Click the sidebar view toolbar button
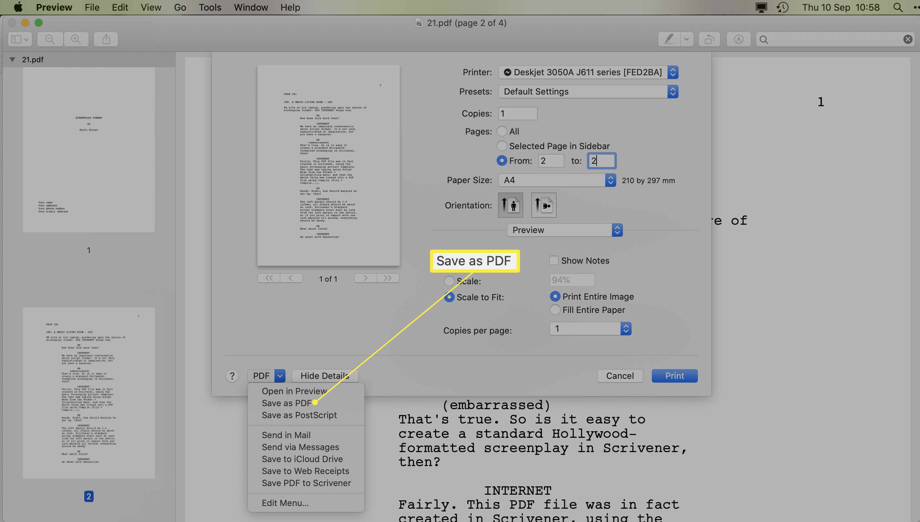 pos(20,39)
